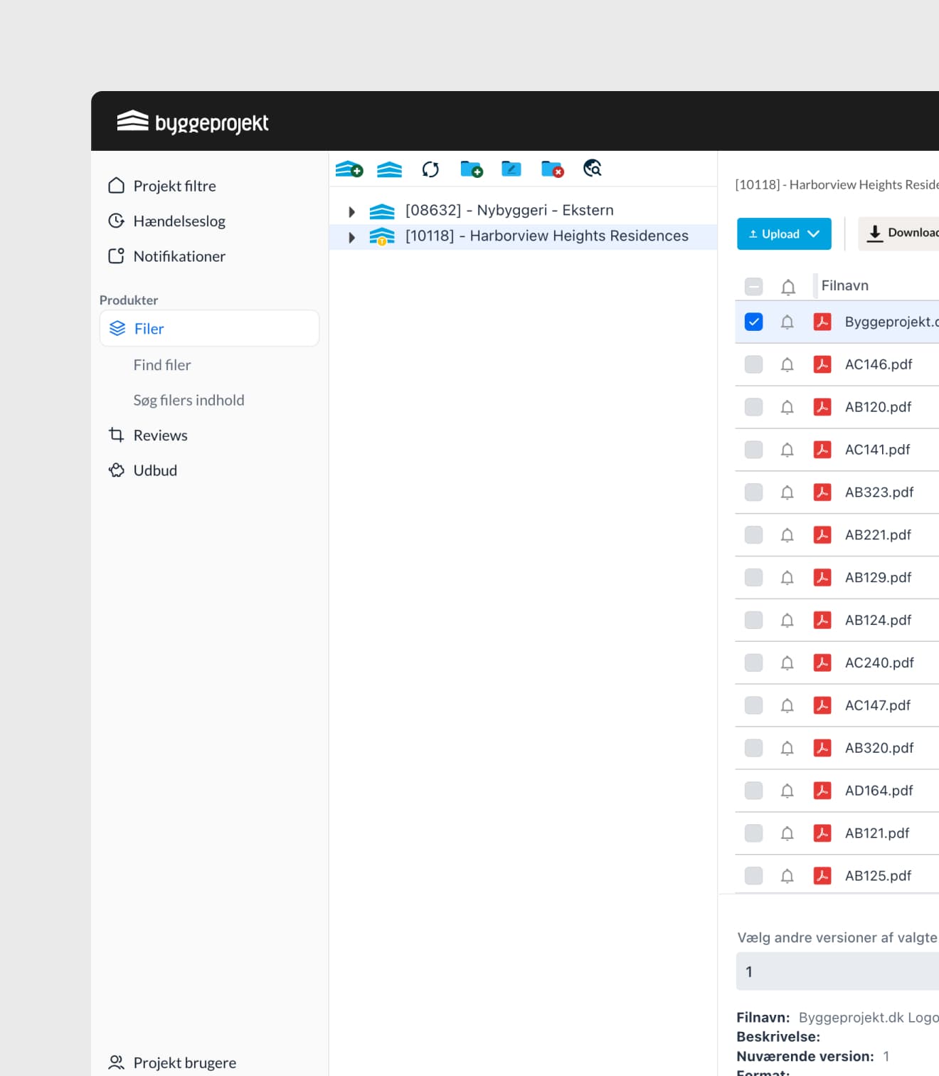Create a new folder via toolbar
The image size is (939, 1076).
[472, 169]
